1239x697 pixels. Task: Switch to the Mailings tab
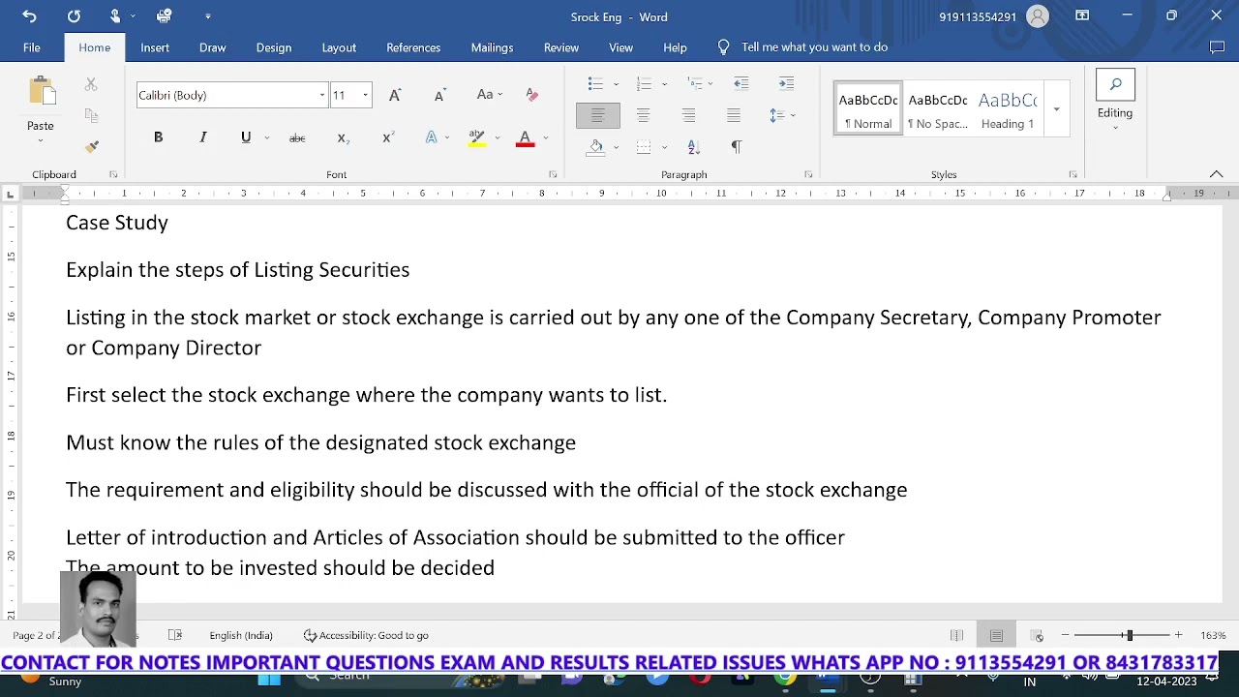(x=492, y=47)
